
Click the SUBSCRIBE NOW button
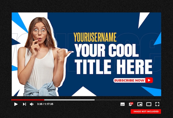click(x=133, y=80)
